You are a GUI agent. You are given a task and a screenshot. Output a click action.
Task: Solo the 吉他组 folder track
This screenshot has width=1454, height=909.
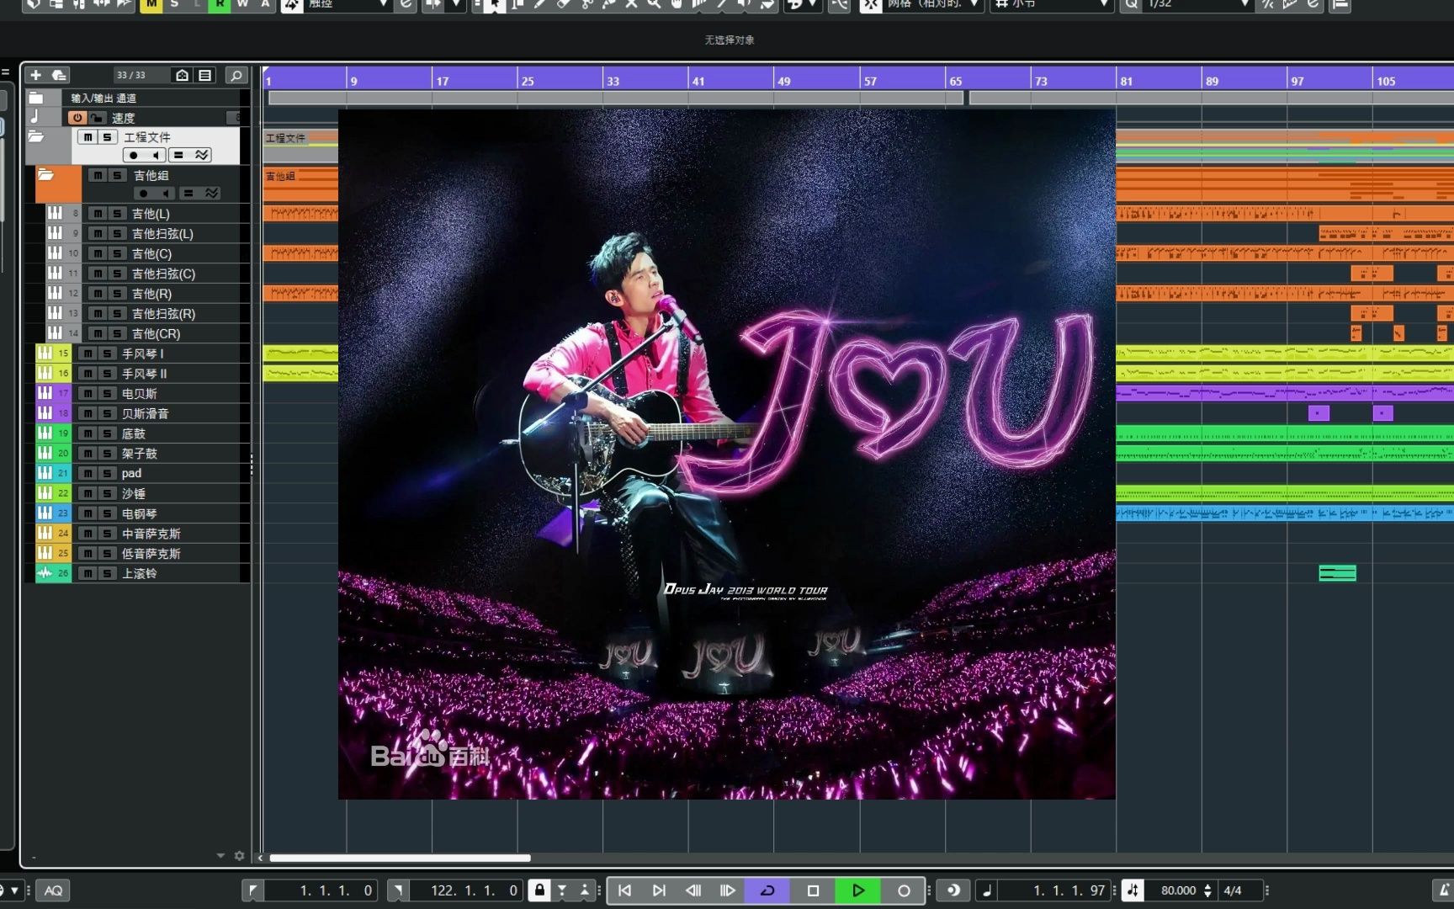117,175
